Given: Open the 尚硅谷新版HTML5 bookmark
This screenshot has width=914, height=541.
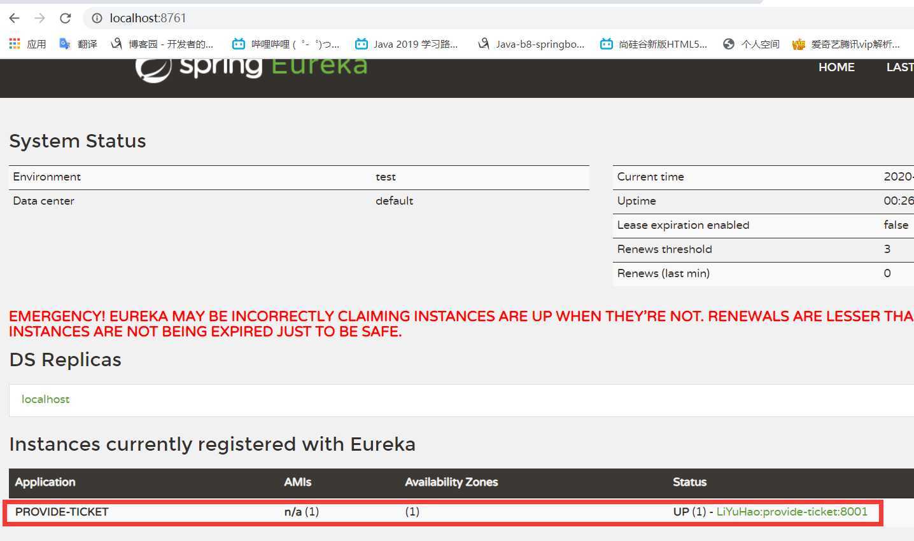Looking at the screenshot, I should coord(654,44).
